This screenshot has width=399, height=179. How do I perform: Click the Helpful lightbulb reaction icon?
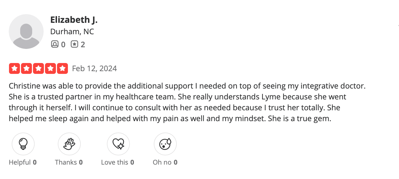tap(23, 144)
